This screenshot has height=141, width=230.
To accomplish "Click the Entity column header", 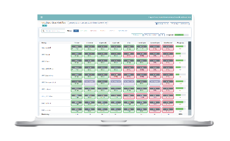I will coord(44,43).
